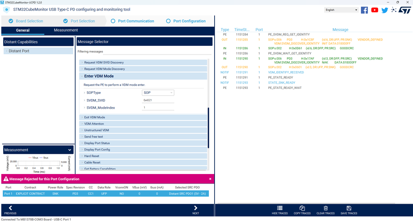Click the Save Traces disk icon
Image resolution: width=413 pixels, height=222 pixels.
(349, 208)
